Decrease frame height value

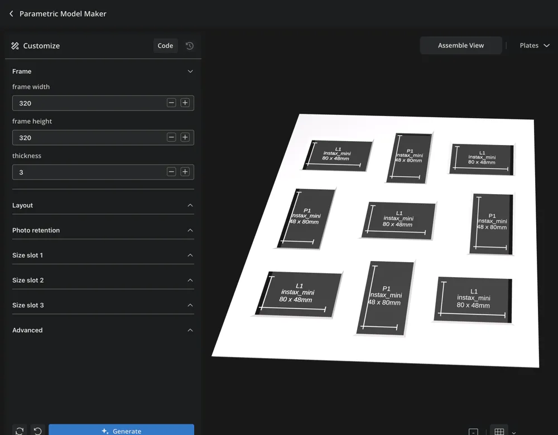(x=171, y=137)
